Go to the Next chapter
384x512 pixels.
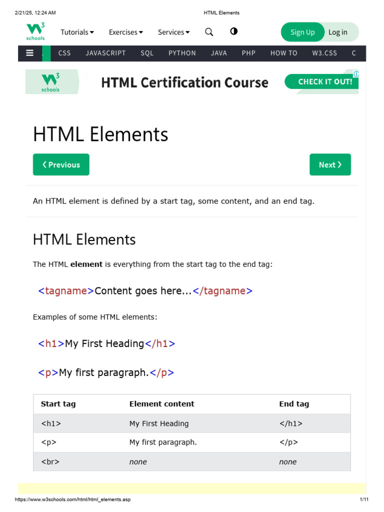pyautogui.click(x=330, y=164)
